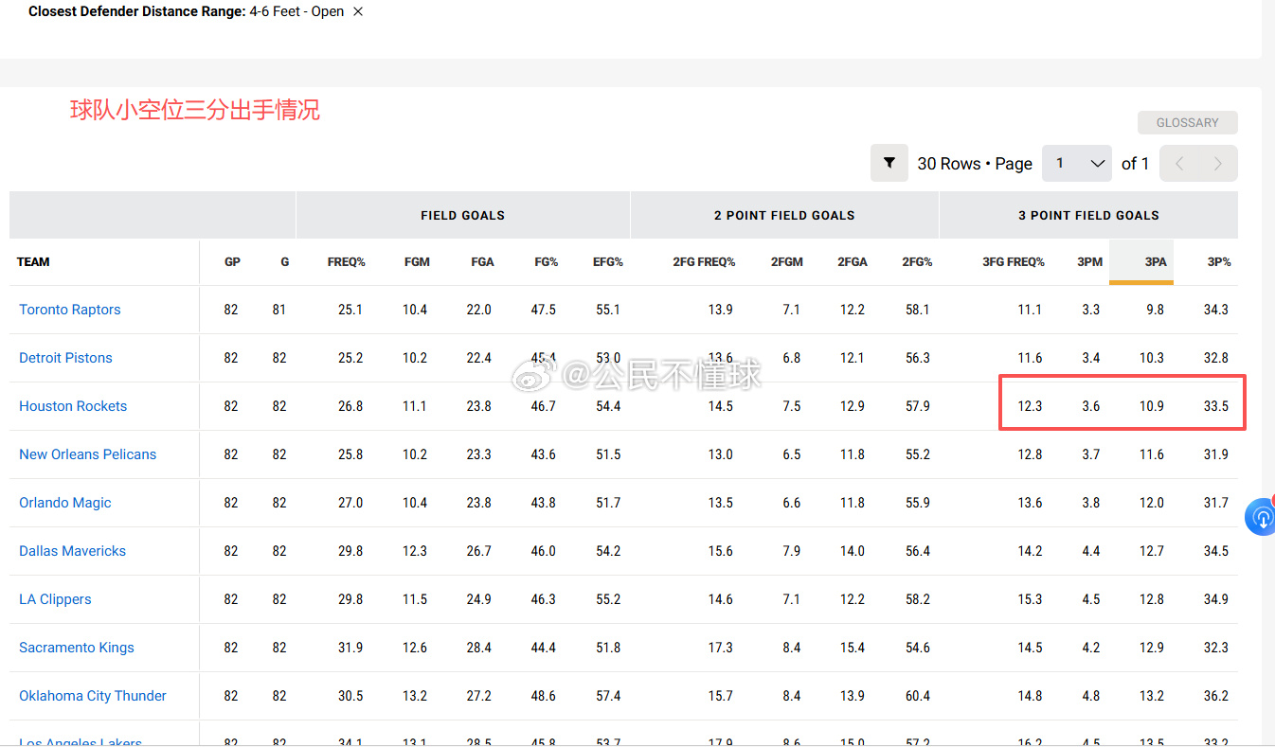Go to the next page arrow
Image resolution: width=1275 pixels, height=747 pixels.
point(1218,164)
